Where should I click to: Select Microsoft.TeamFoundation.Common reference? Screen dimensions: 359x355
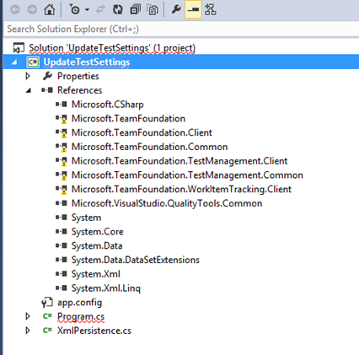coord(149,147)
